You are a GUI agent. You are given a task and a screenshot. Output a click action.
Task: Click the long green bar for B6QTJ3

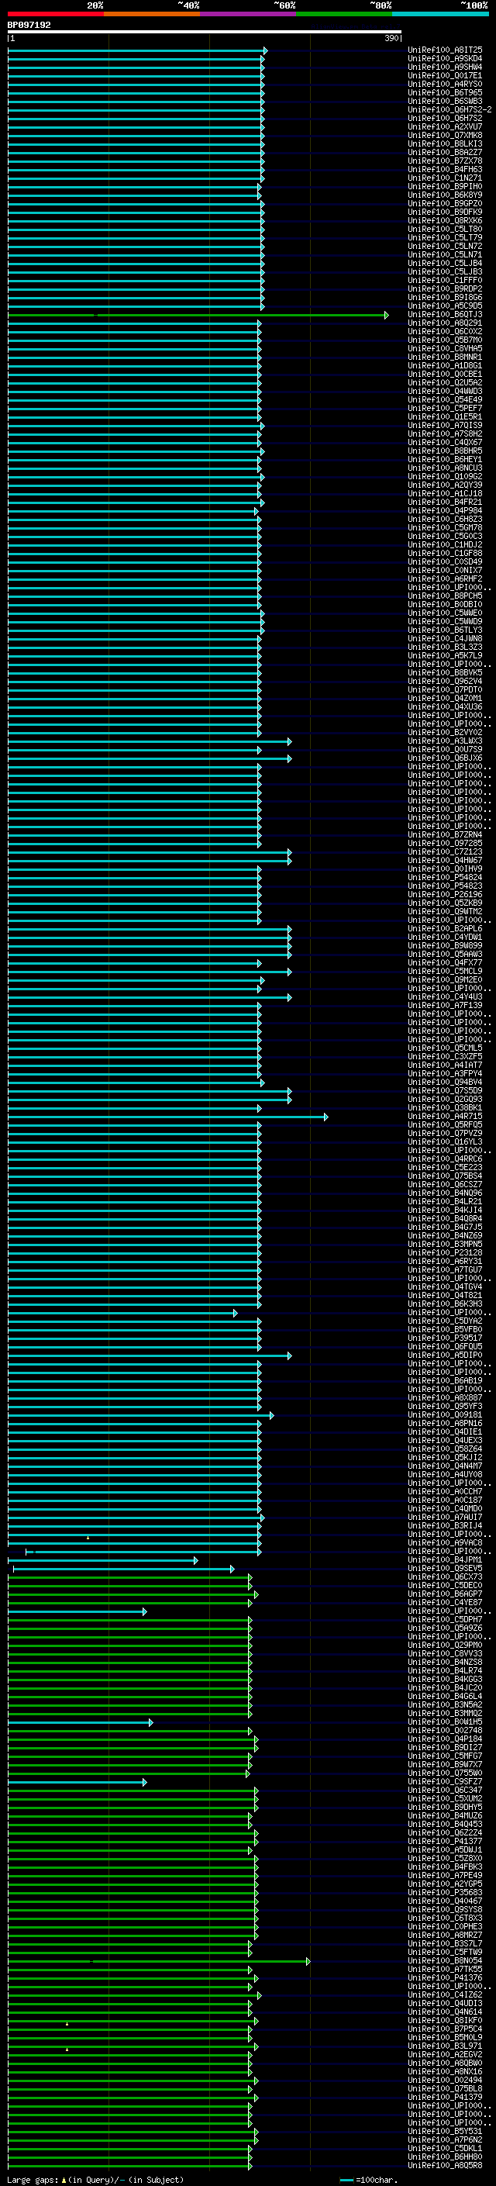(x=198, y=315)
